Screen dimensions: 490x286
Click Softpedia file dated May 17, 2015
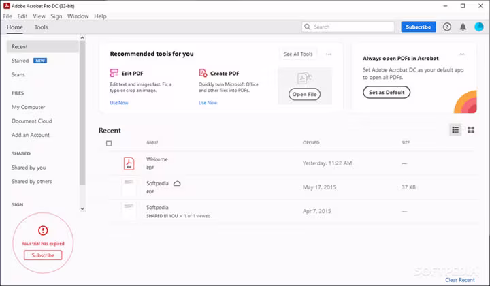tap(157, 183)
